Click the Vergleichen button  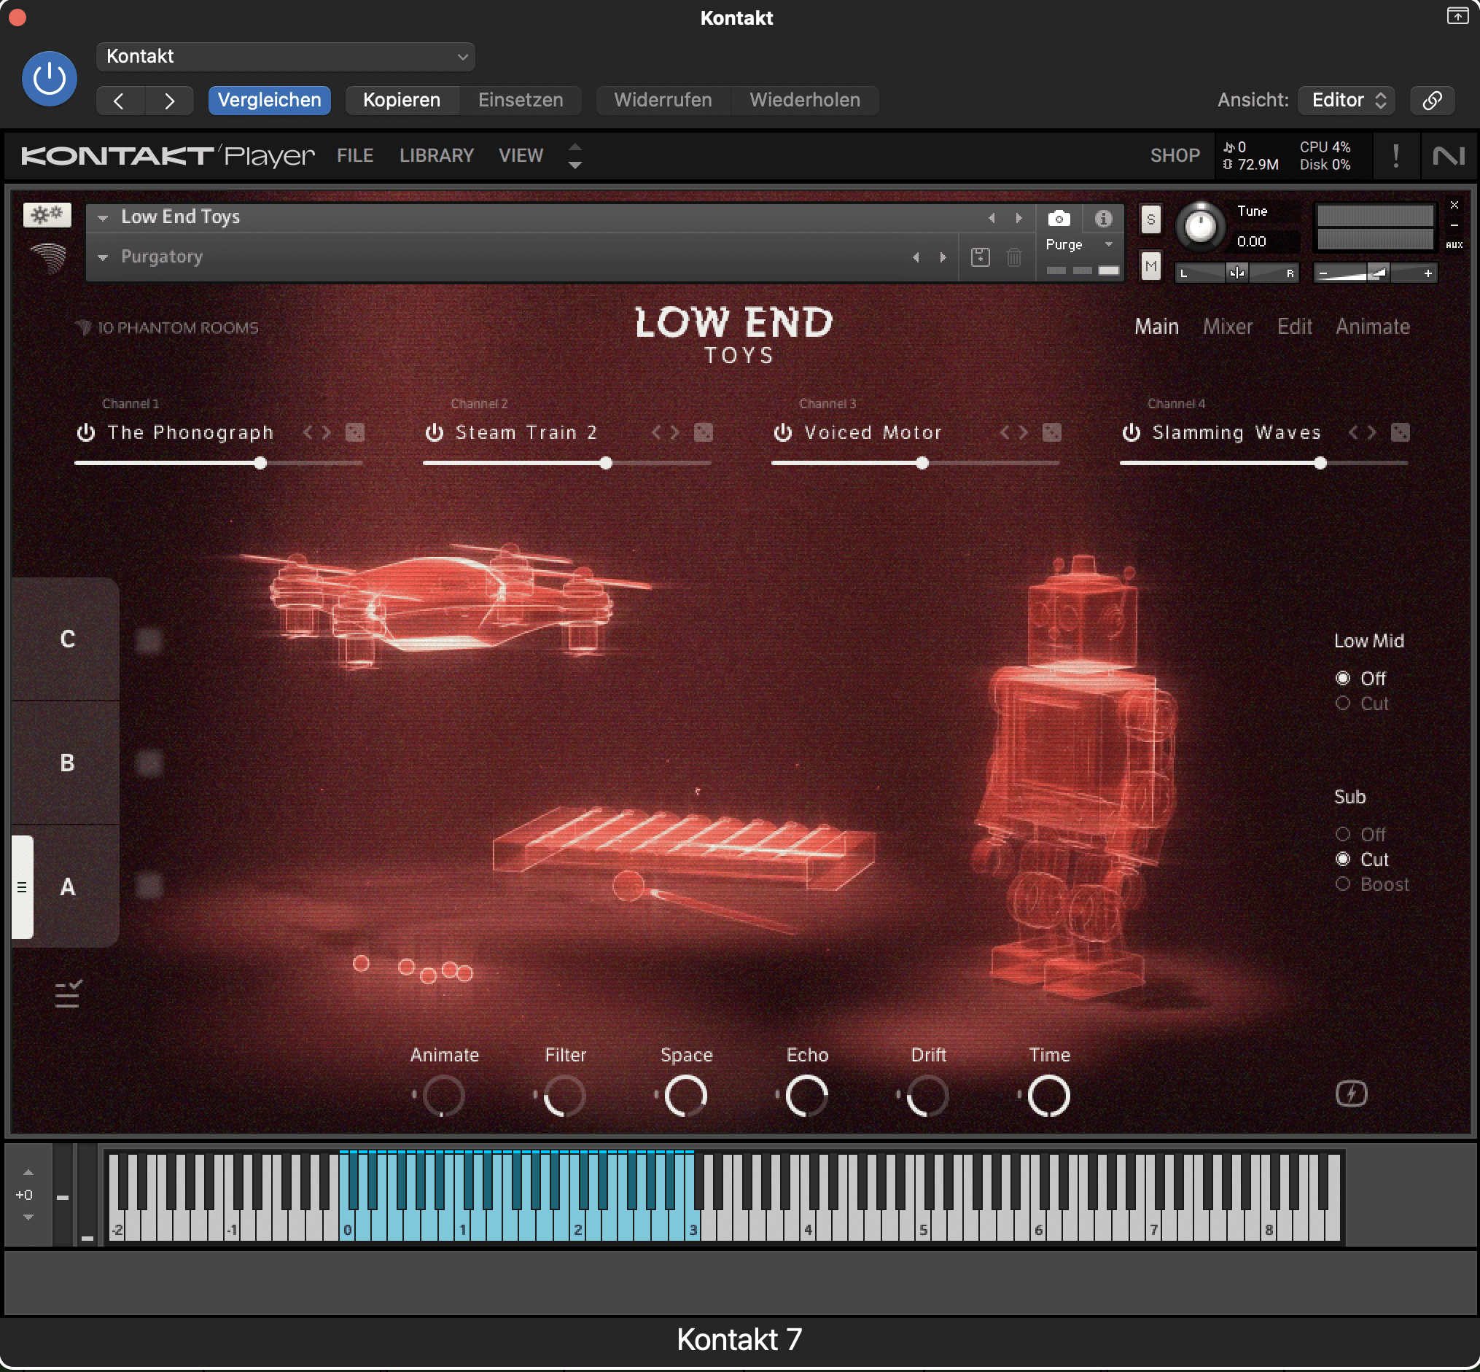269,100
